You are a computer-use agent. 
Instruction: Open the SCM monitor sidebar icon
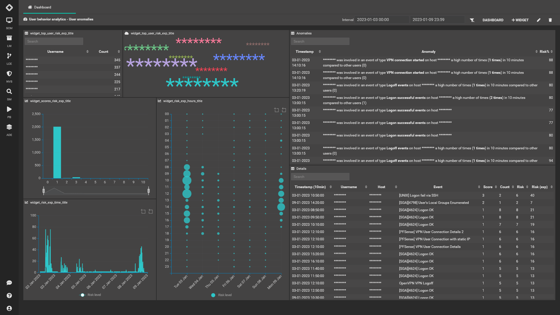(x=9, y=20)
